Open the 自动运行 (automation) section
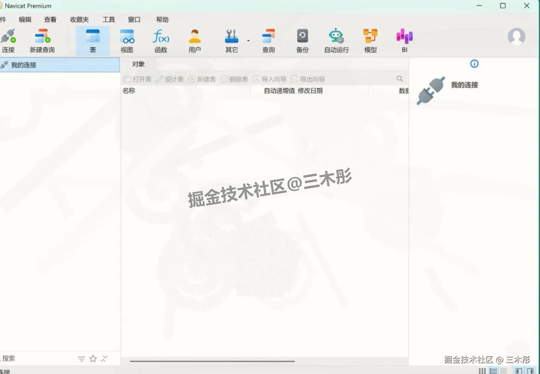 336,40
